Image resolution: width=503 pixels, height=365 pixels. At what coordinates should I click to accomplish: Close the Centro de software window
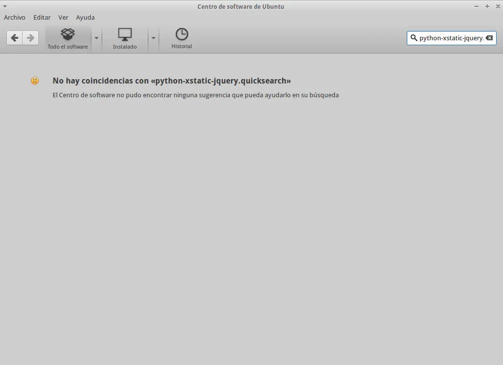(498, 6)
